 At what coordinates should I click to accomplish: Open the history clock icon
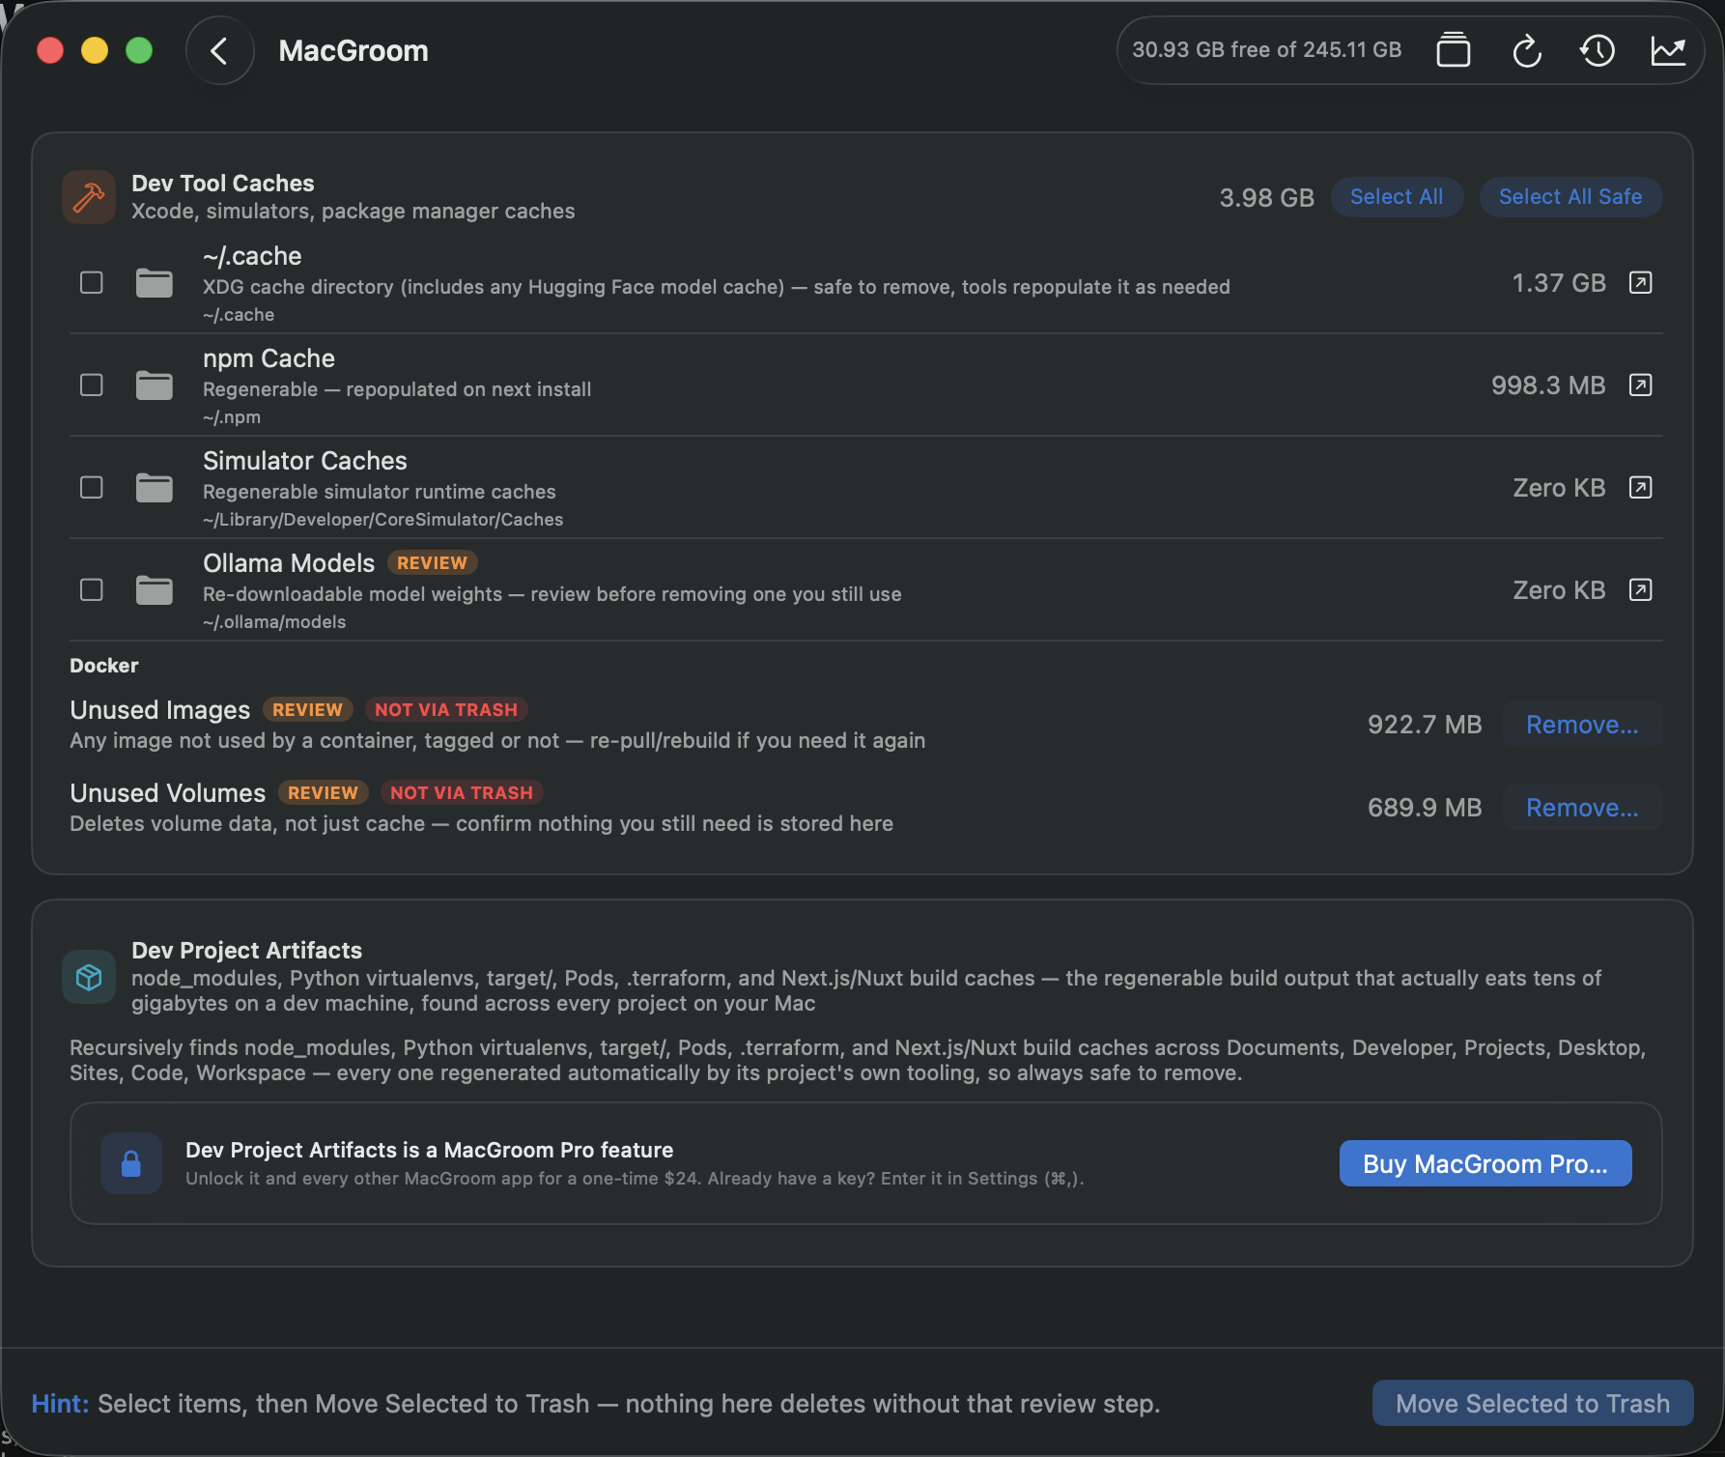coord(1598,50)
